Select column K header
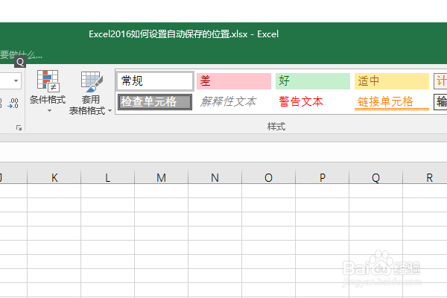 (x=54, y=177)
